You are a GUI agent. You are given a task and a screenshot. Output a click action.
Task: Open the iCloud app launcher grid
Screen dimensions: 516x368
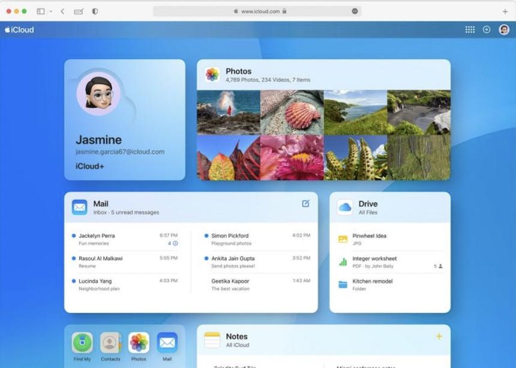(470, 29)
